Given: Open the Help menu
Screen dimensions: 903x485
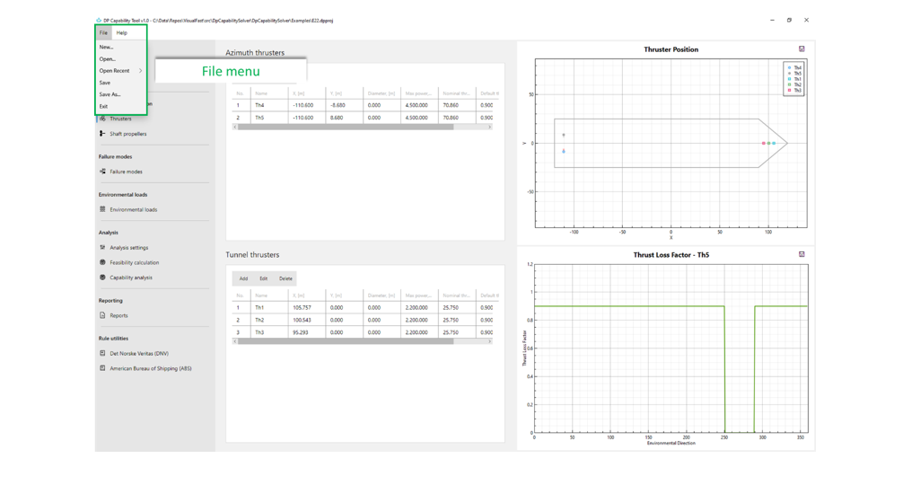Looking at the screenshot, I should [121, 33].
